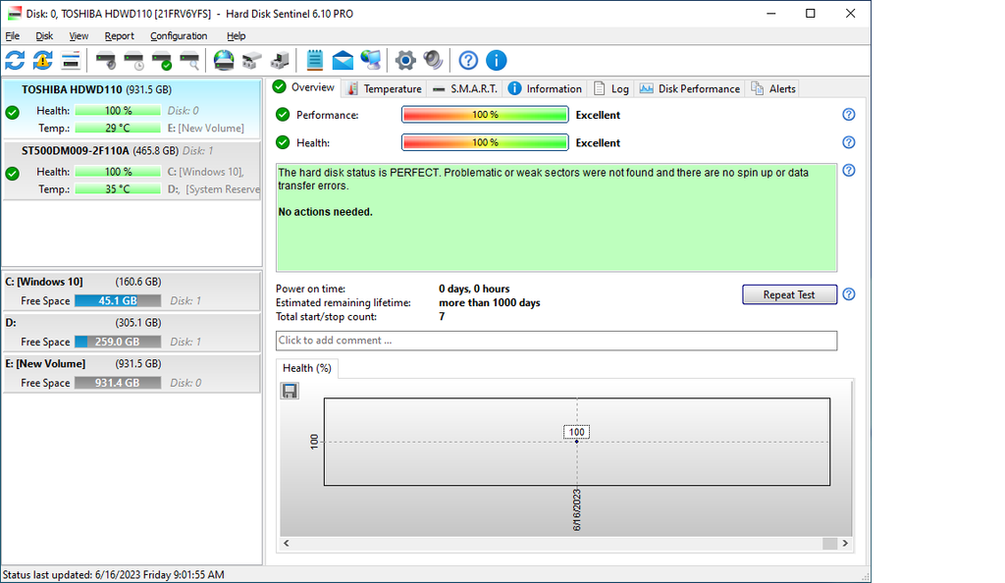Switch to the Disk Performance tab

click(690, 89)
